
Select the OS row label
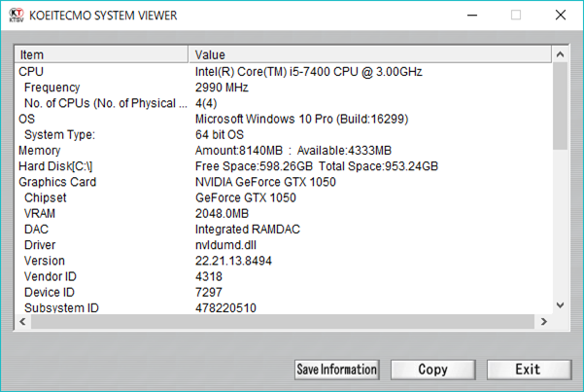pos(26,119)
